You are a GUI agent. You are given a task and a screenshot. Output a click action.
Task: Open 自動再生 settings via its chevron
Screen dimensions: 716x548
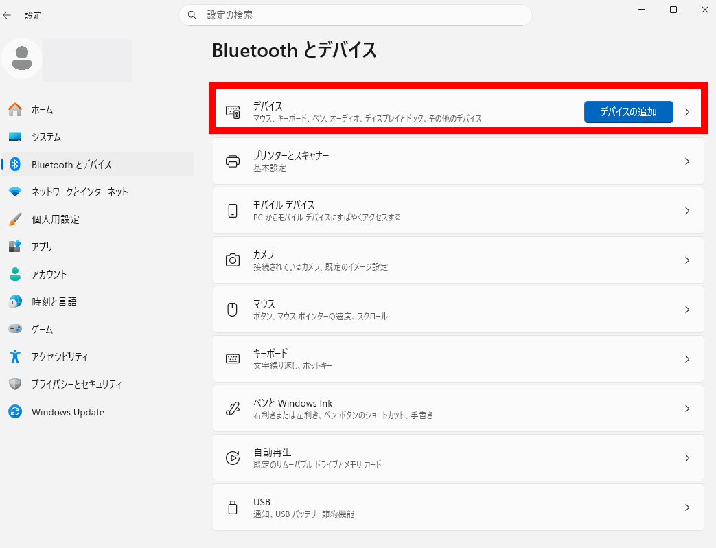(687, 458)
